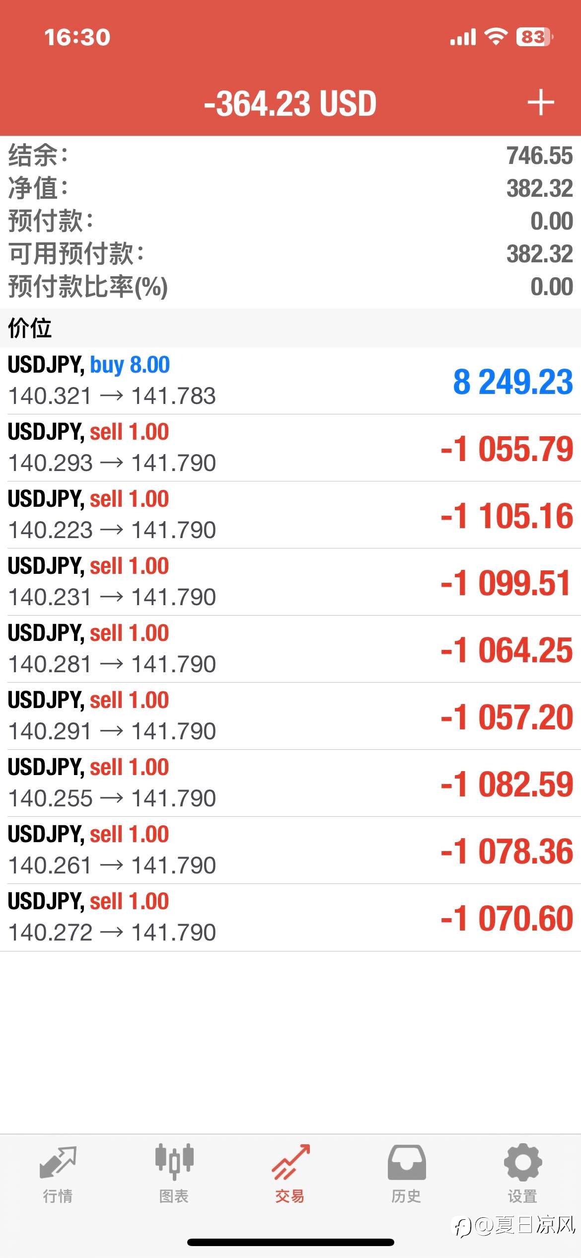Tap the 结余 balance row
The image size is (581, 1258).
(290, 156)
